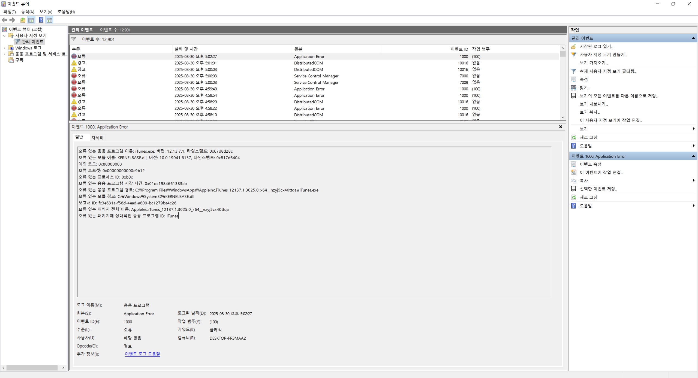Click 이 이벤트에 작업 연결 action
698x378 pixels.
click(601, 173)
